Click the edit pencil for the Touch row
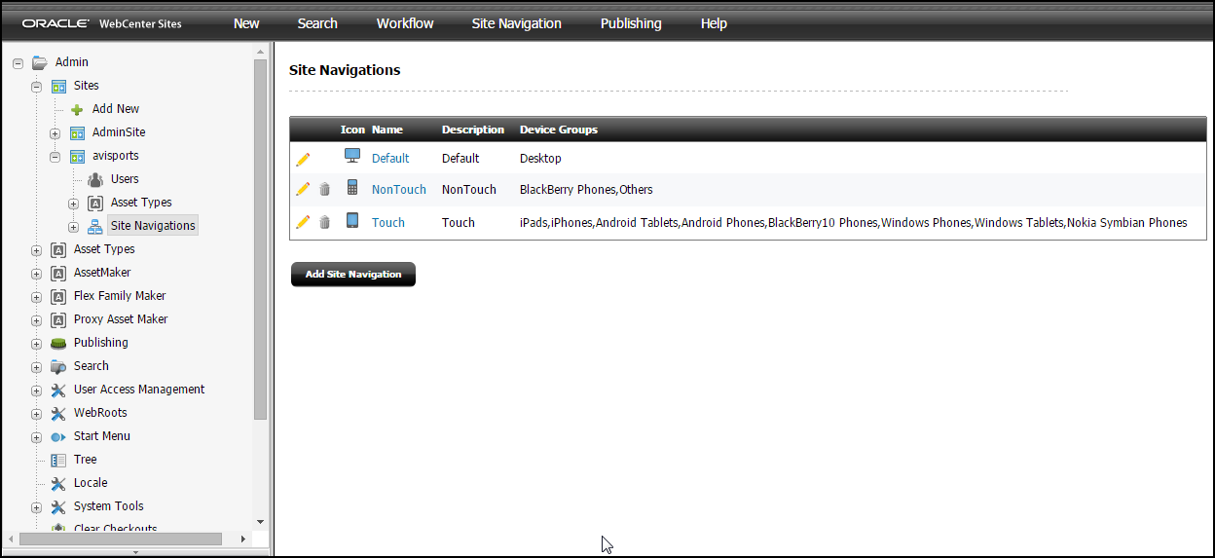Screen dimensions: 1215x558 click(303, 222)
